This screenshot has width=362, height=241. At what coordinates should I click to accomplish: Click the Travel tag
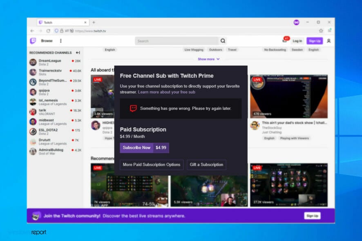click(232, 50)
